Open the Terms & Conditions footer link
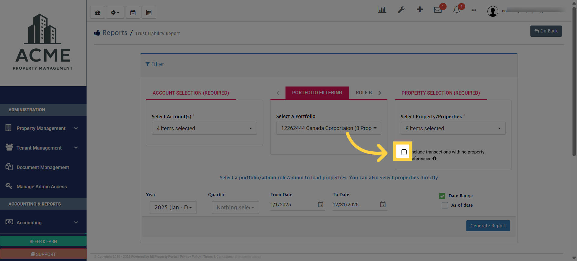The width and height of the screenshot is (577, 261). pyautogui.click(x=218, y=256)
